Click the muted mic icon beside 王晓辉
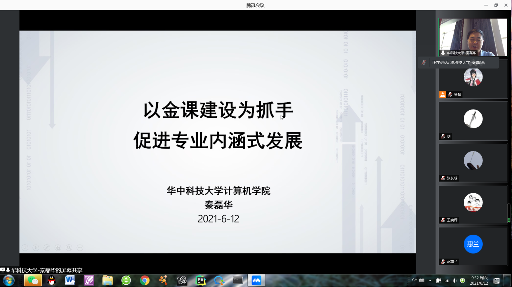This screenshot has height=287, width=512. coord(443,220)
